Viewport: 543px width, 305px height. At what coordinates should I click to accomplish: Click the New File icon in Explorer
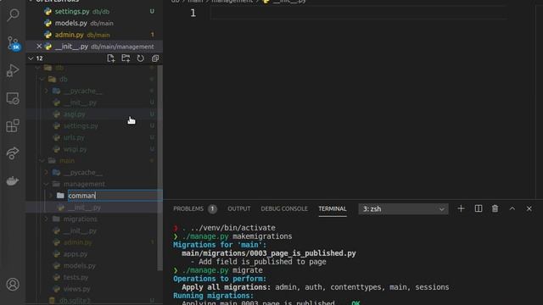(111, 58)
